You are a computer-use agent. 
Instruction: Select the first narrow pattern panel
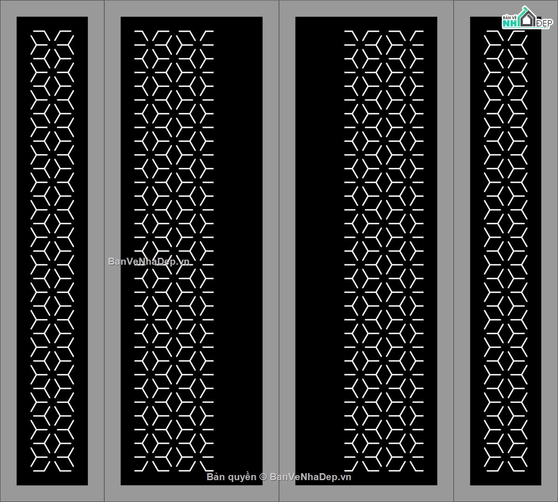[x=52, y=251]
